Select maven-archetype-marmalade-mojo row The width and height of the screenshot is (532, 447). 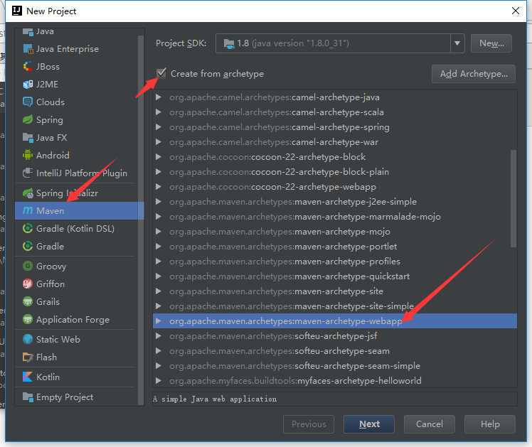tap(335, 217)
